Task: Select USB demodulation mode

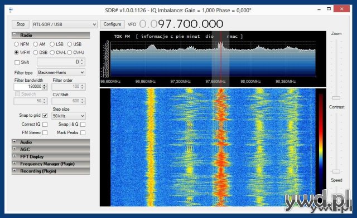Action: tap(69, 44)
